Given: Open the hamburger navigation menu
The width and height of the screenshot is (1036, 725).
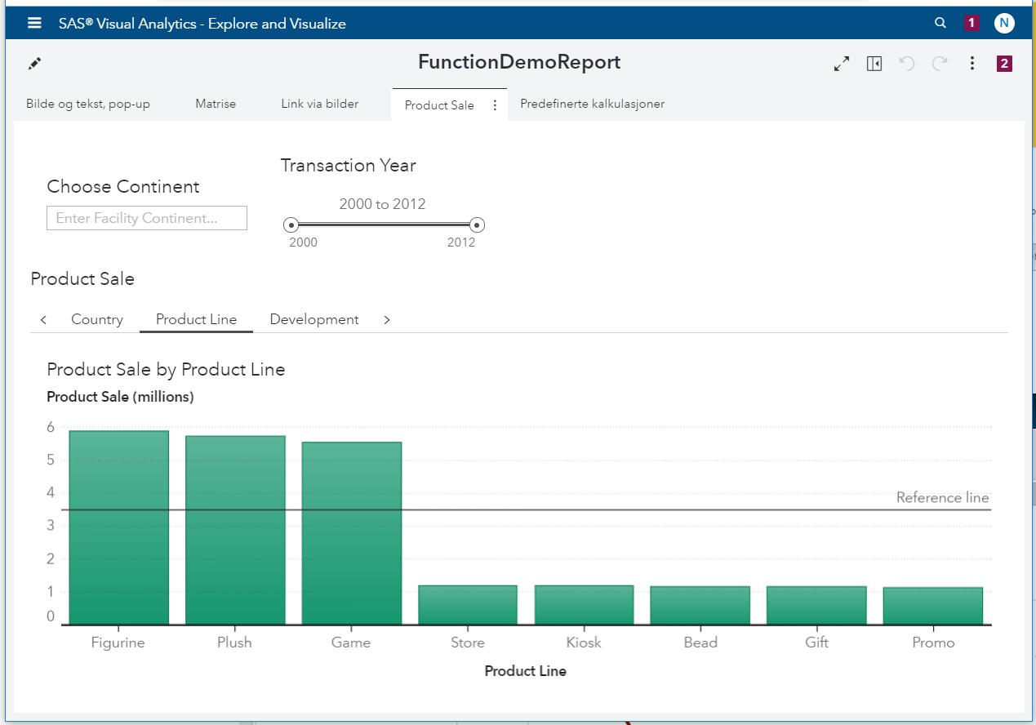Looking at the screenshot, I should 33,23.
